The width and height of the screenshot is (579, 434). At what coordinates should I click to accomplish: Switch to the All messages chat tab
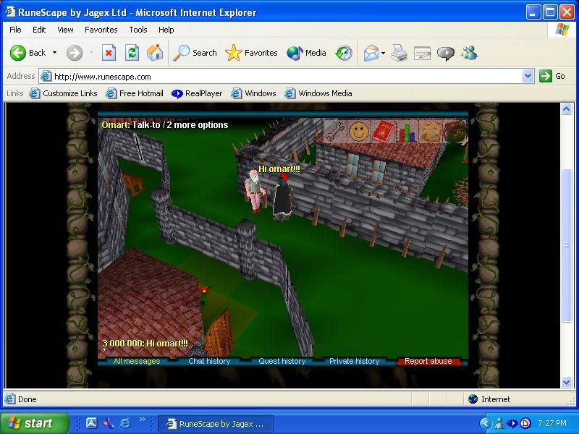coord(137,361)
